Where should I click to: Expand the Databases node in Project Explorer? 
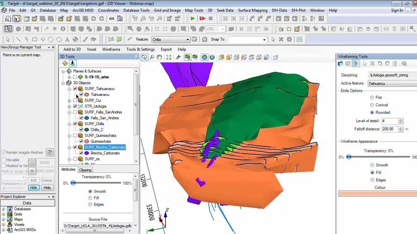[x=4, y=209]
